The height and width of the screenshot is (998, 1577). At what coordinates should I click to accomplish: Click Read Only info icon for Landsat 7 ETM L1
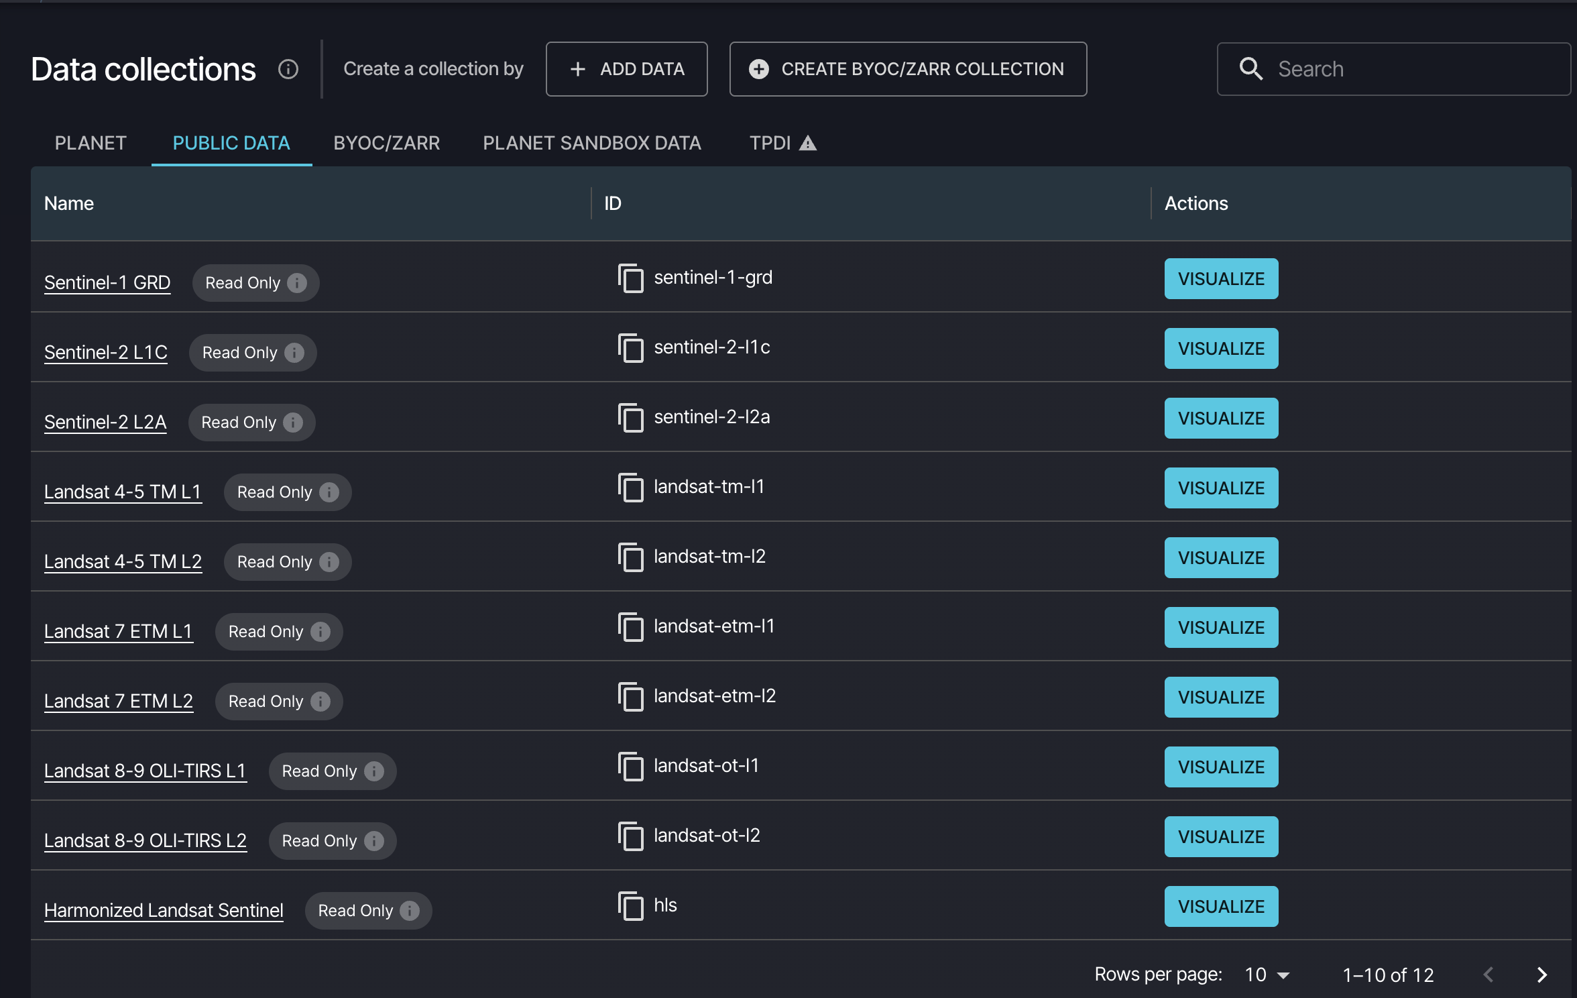(x=320, y=632)
